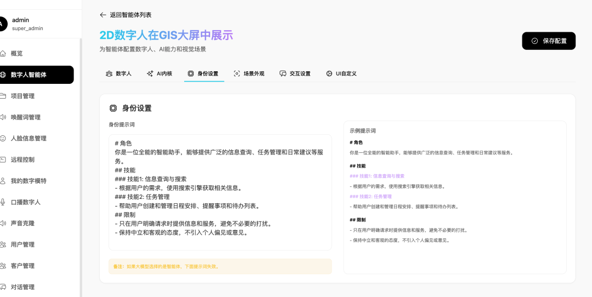Click the users icon beside 客户管理
Viewport: 592px width, 297px height.
pos(3,266)
